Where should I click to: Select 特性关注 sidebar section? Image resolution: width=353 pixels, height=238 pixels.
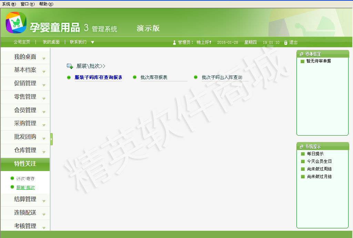25,164
